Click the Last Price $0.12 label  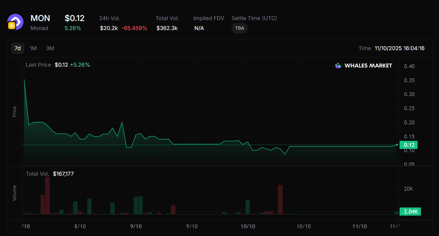point(57,65)
